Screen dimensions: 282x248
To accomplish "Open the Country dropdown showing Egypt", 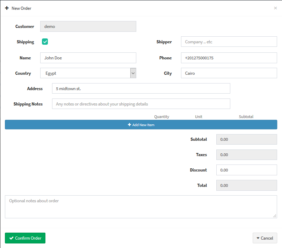I will pyautogui.click(x=88, y=73).
